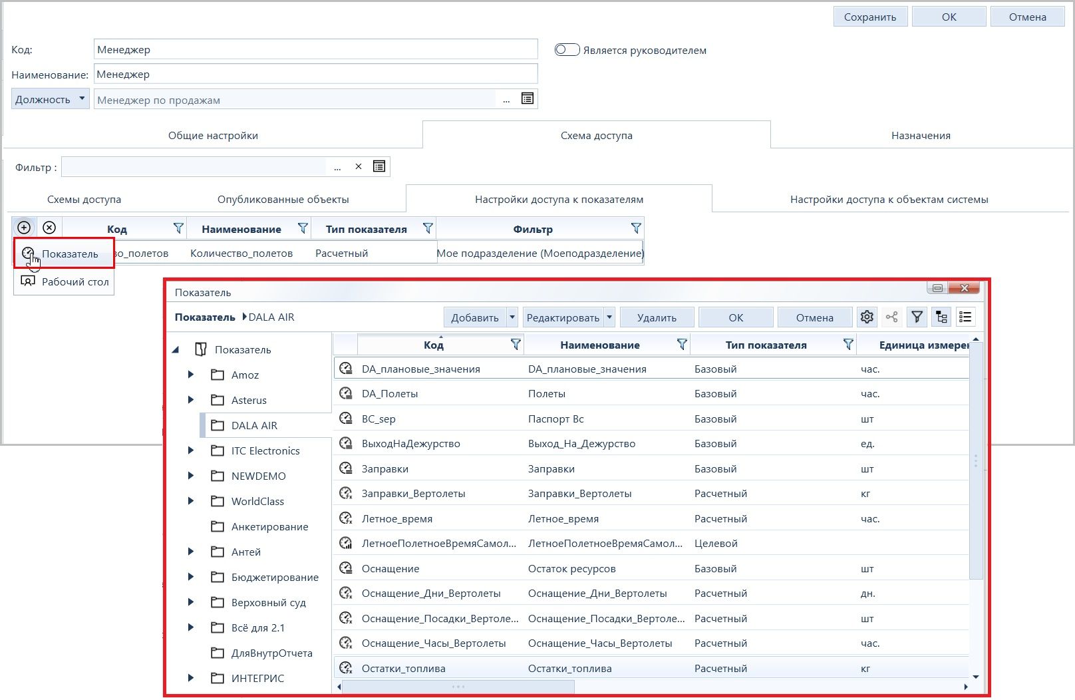Click filter icon in dialog Наименование column
The height and width of the screenshot is (700, 1075).
point(682,344)
